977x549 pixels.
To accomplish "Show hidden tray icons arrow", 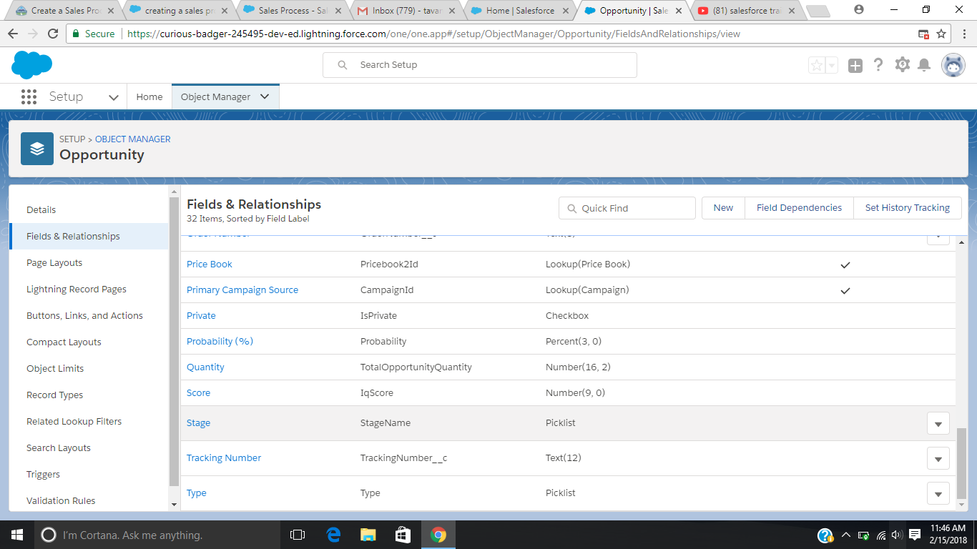I will (846, 535).
